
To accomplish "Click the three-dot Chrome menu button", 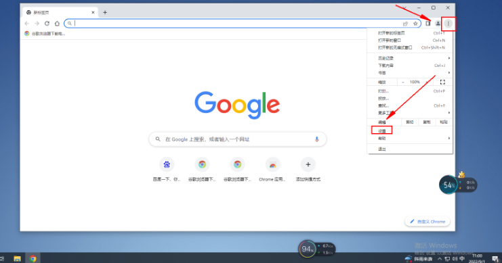I will click(x=448, y=24).
